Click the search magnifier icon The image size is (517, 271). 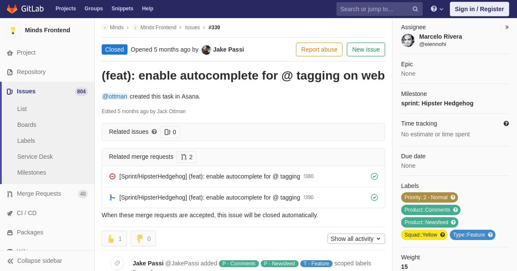tap(415, 9)
